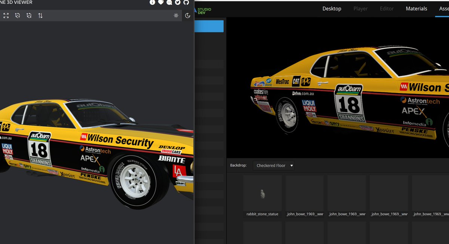This screenshot has height=244, width=449.
Task: Click the fullscreen expand icon in the viewer toolbar
Action: point(6,16)
